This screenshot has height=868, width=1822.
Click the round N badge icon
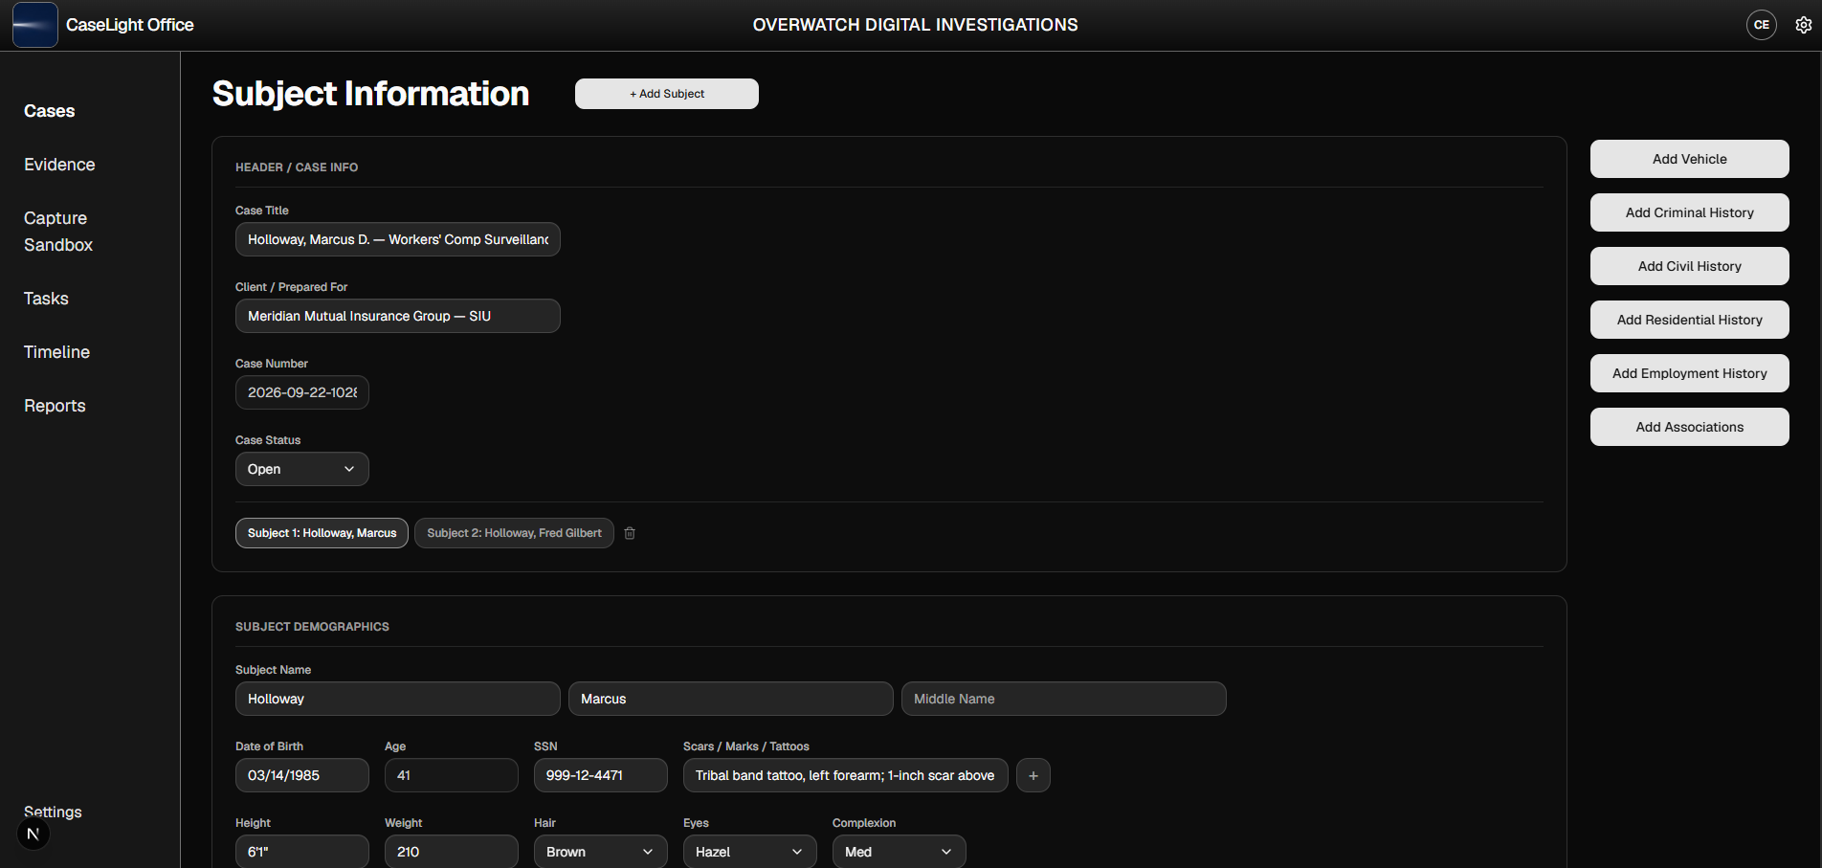pos(33,834)
